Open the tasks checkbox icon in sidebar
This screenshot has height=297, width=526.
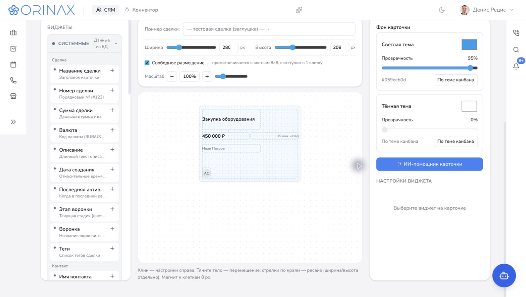pyautogui.click(x=13, y=49)
